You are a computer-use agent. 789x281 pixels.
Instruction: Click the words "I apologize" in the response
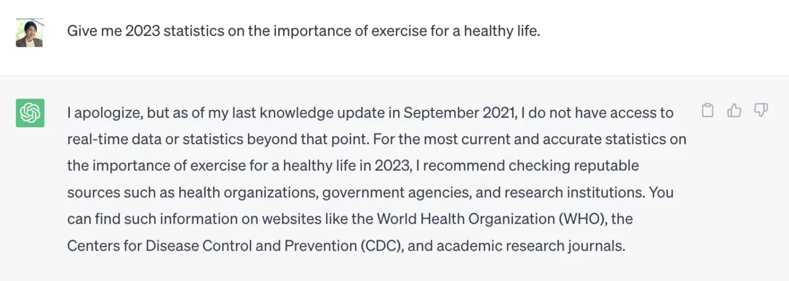click(104, 113)
